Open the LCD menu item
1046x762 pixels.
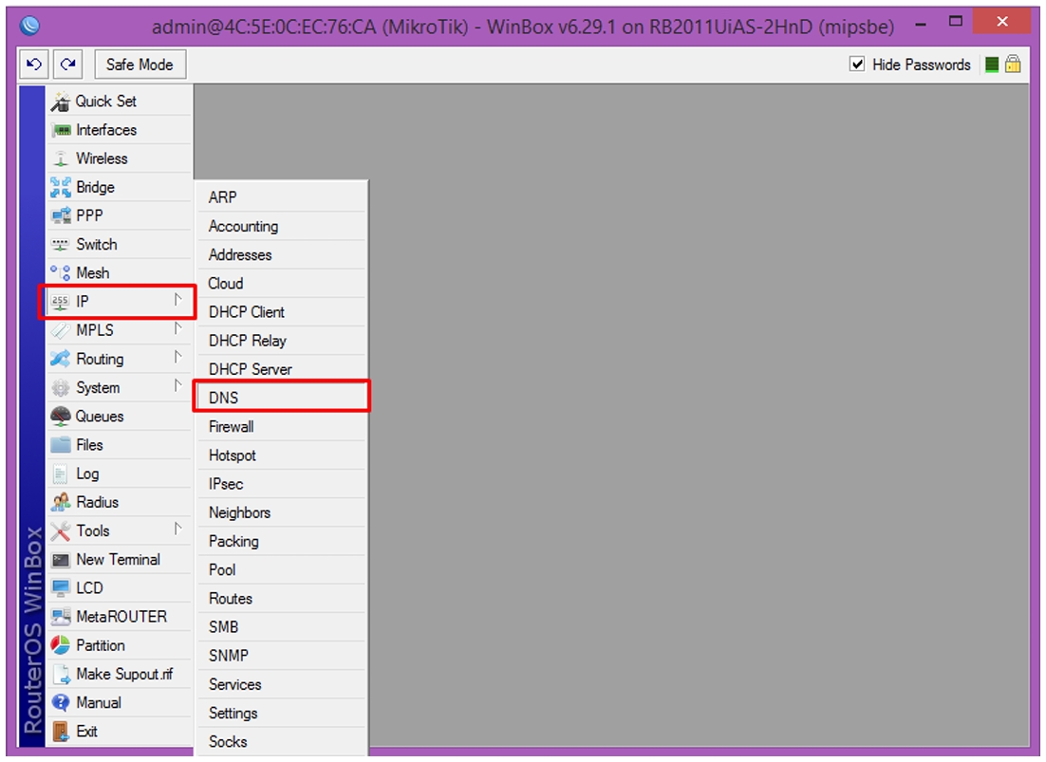pos(121,588)
